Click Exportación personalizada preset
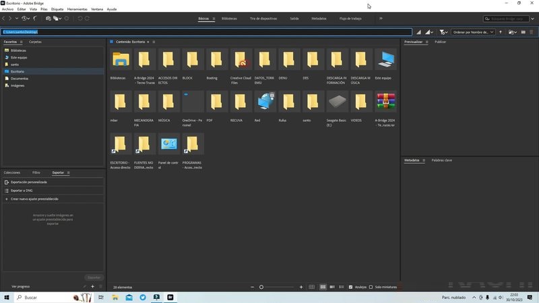Viewport: 539px width, 303px height. coord(28,182)
